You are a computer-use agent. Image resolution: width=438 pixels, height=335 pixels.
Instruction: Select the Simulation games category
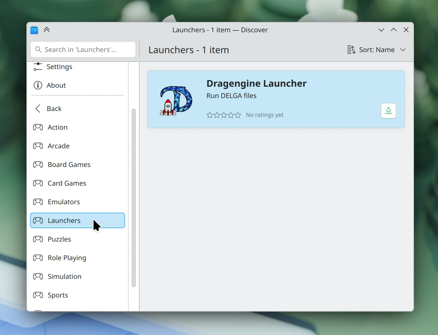point(64,276)
